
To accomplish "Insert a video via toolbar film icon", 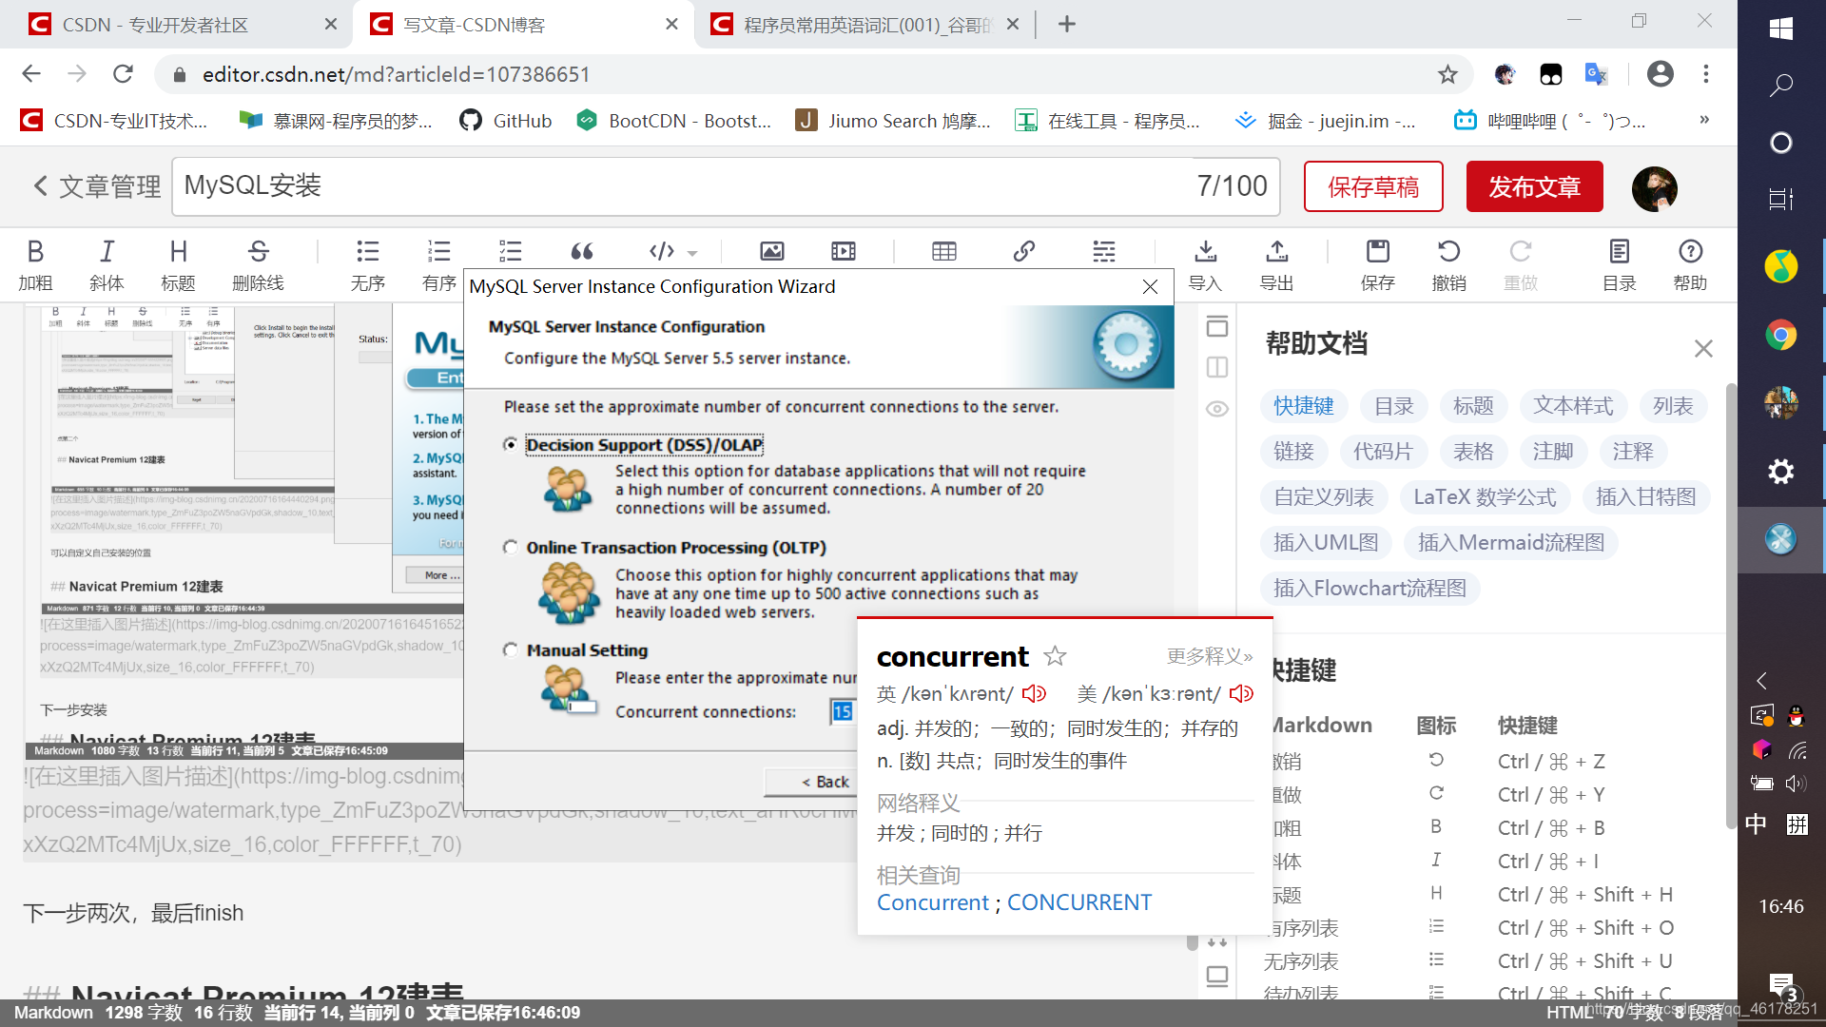I will tap(844, 251).
